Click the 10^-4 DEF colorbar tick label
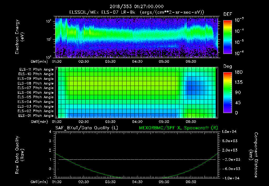269x186 pixels. 239,31
